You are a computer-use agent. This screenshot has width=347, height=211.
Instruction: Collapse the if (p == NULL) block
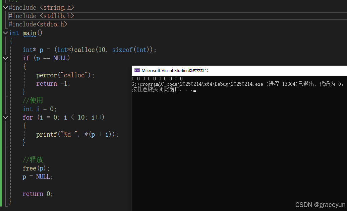point(6,58)
